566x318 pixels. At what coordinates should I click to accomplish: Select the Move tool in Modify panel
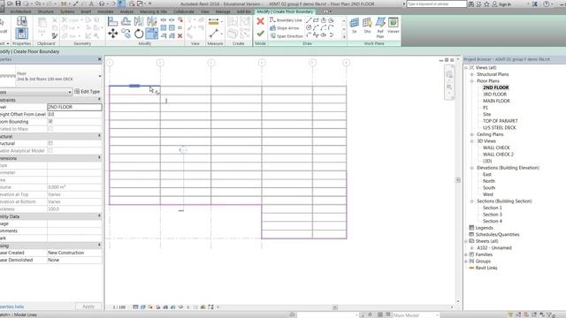(113, 34)
